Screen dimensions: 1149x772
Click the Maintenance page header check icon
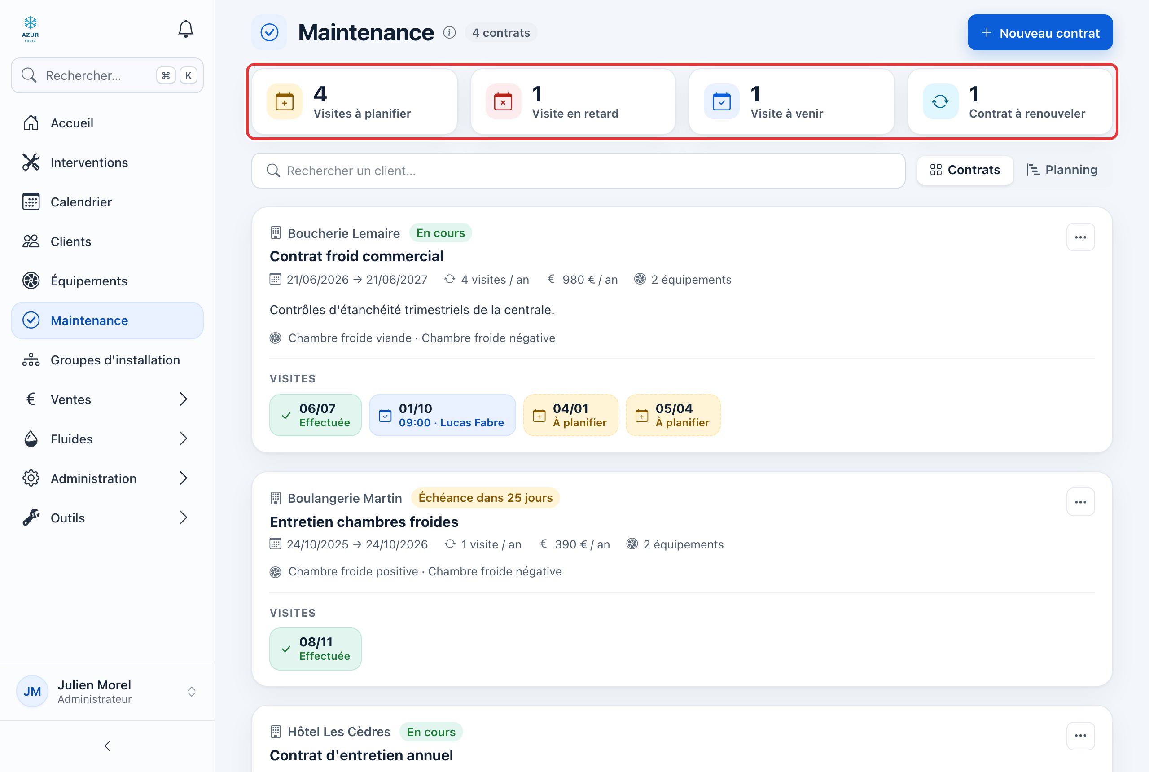[269, 32]
